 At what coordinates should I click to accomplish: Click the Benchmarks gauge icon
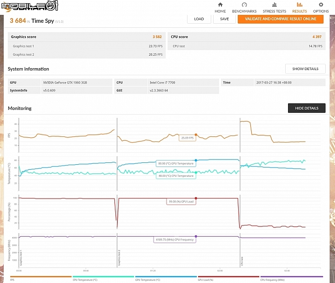[244, 5]
